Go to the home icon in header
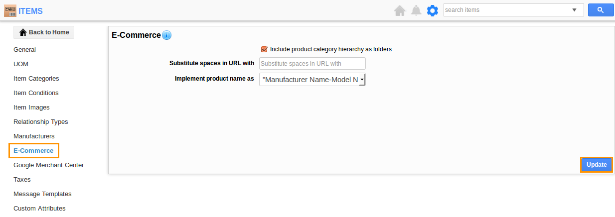615x217 pixels. pyautogui.click(x=400, y=10)
